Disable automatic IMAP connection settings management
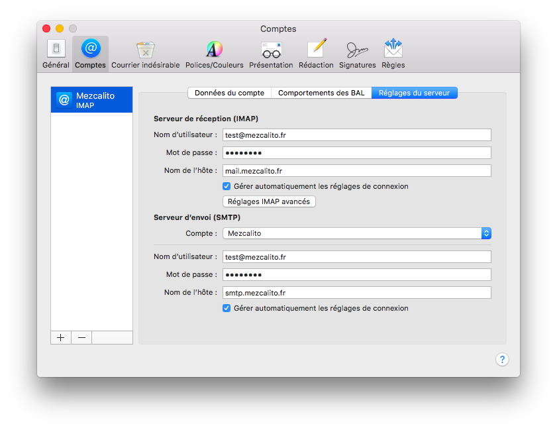This screenshot has height=430, width=557. 227,186
